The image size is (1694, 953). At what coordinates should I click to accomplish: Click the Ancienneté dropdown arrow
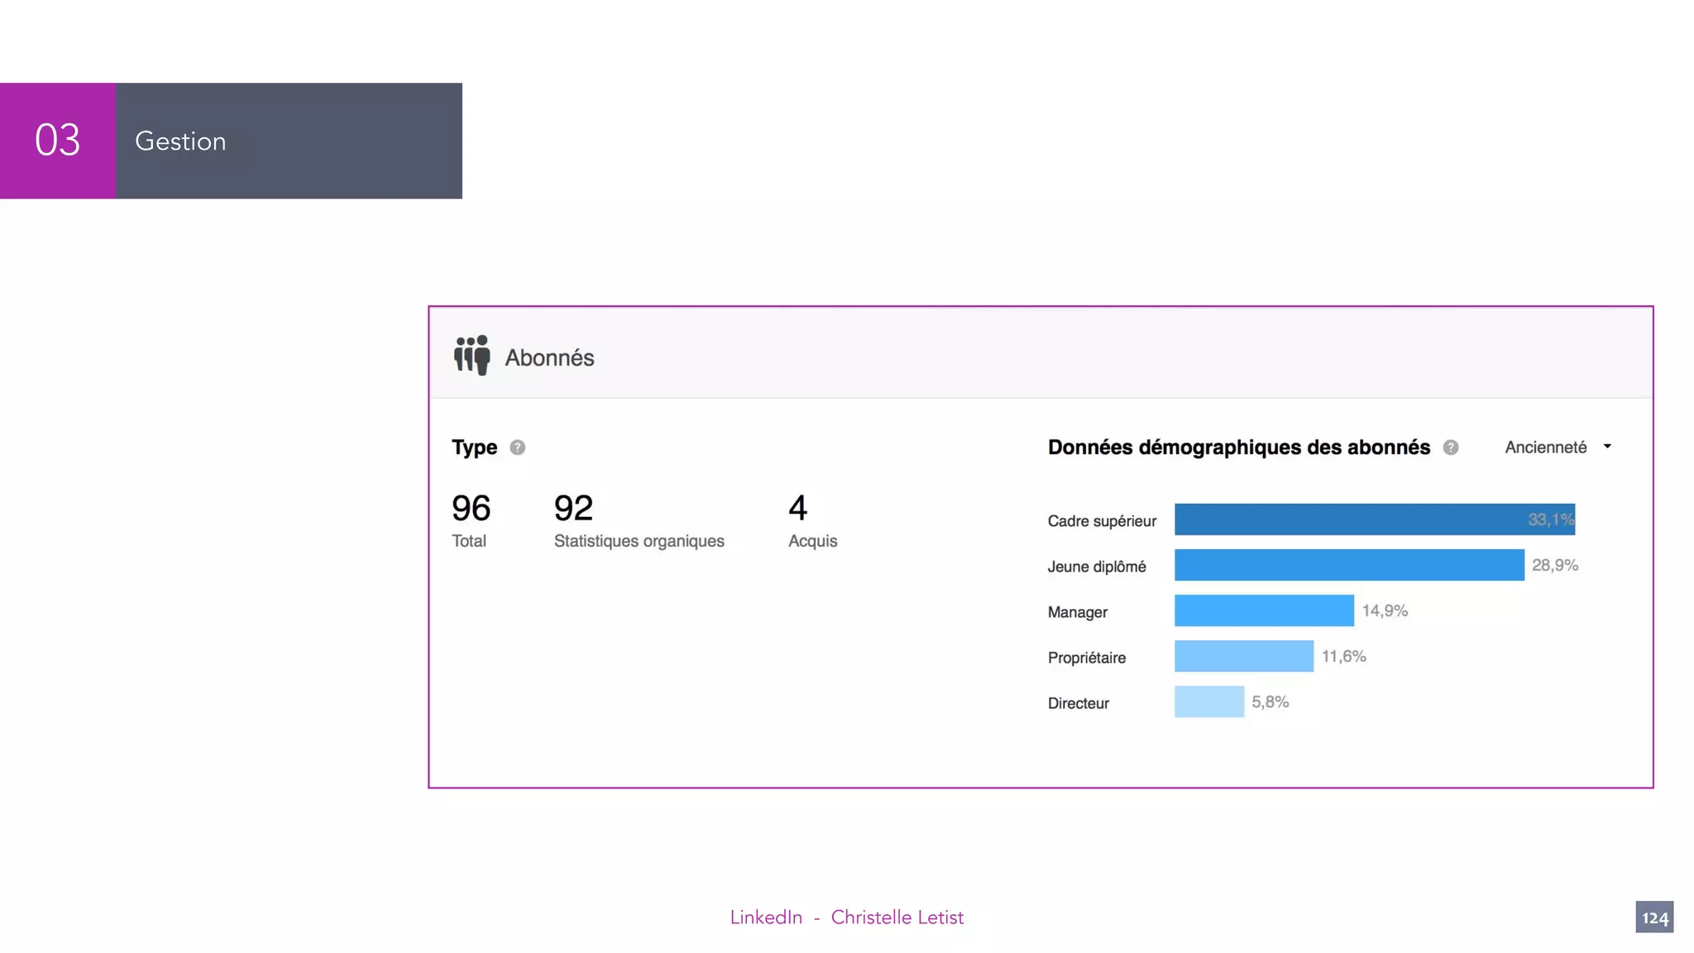click(1607, 447)
